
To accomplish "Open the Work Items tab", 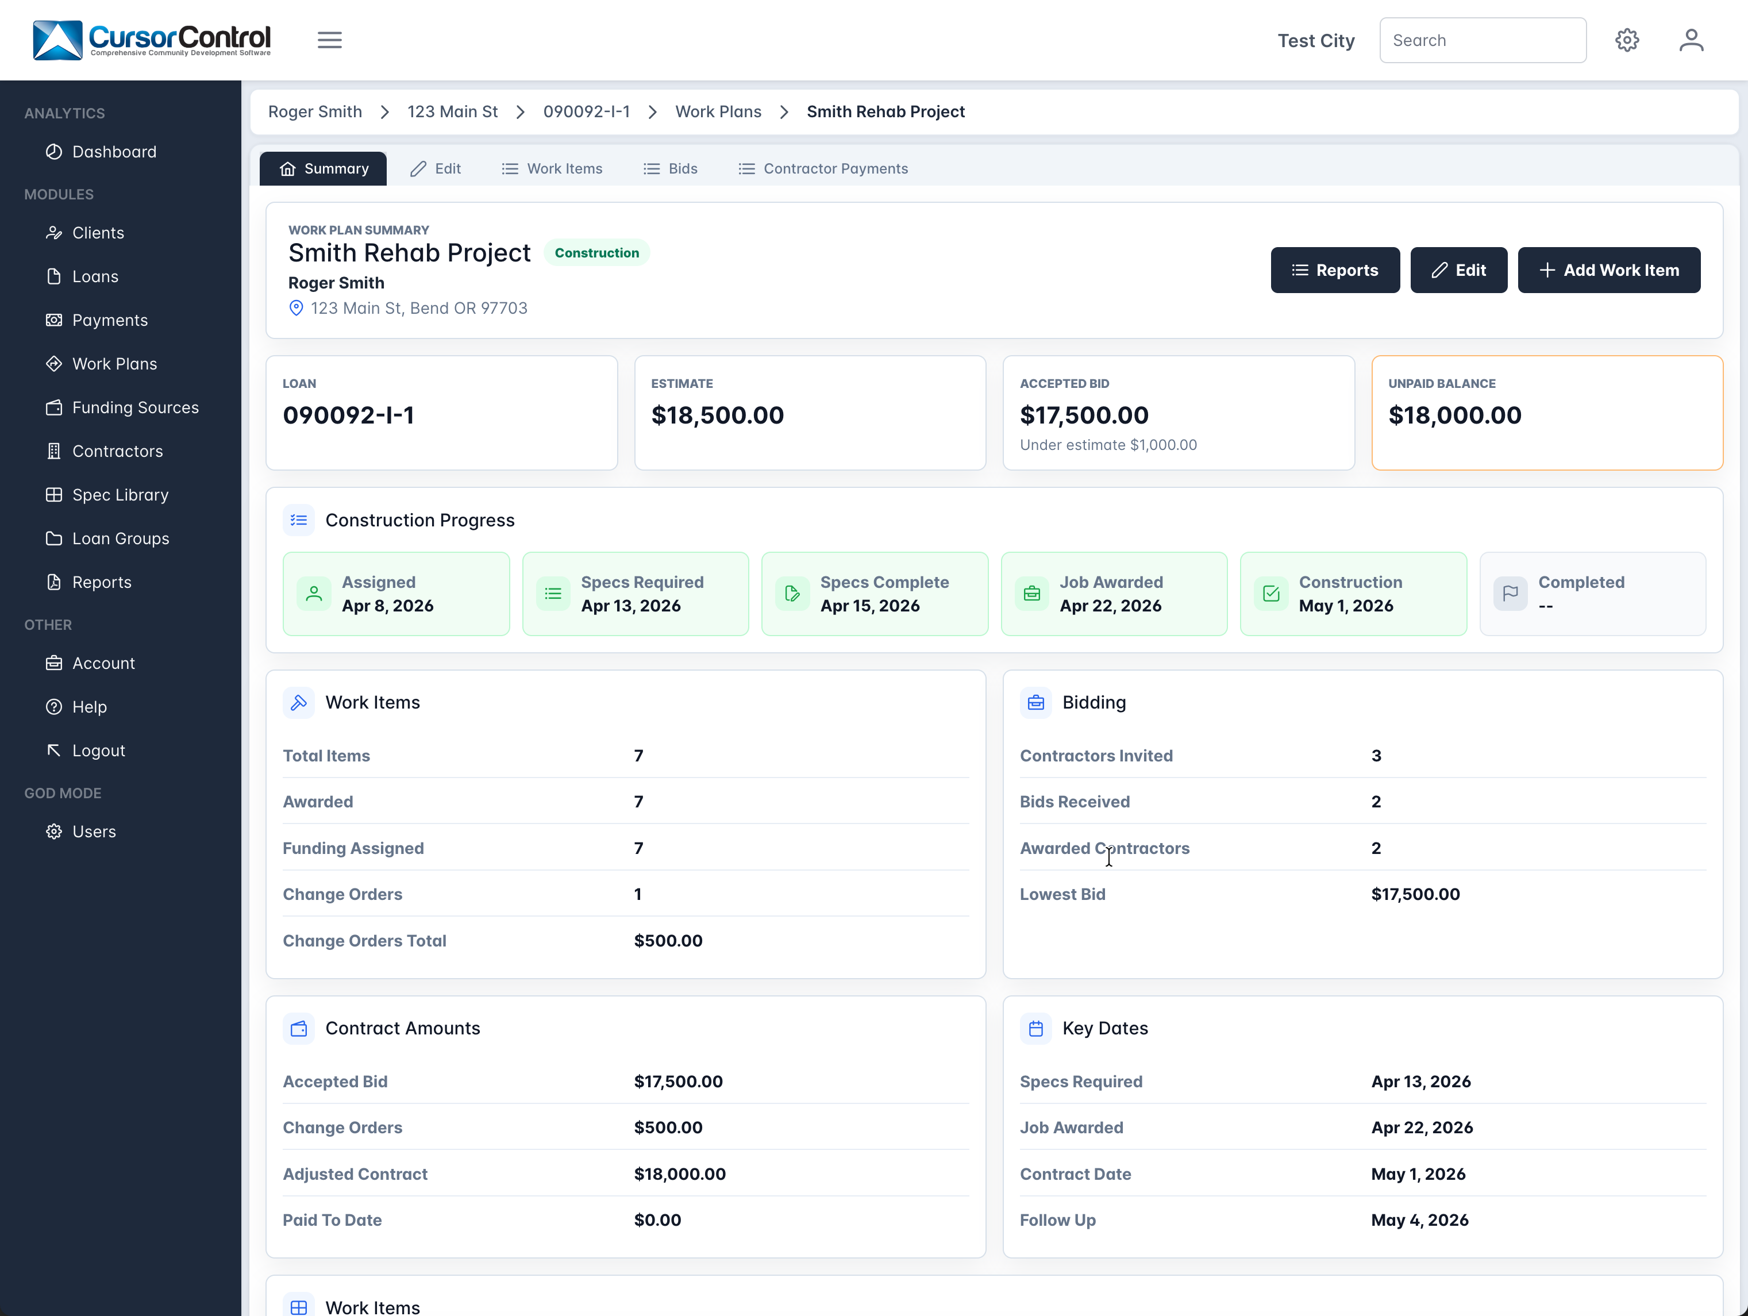I will 552,169.
